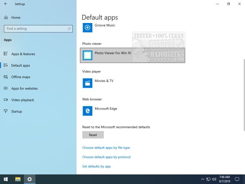The width and height of the screenshot is (245, 184).
Task: Click the Photo Viewer For Win 10 icon
Action: pos(88,56)
